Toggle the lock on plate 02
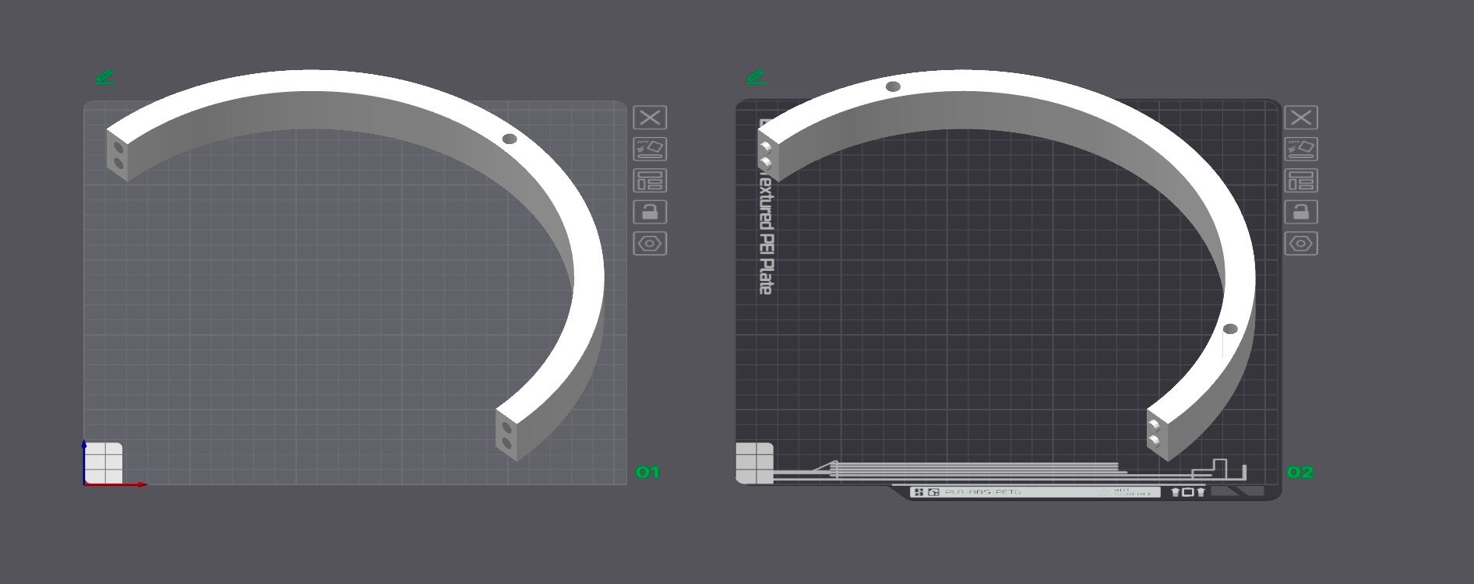This screenshot has height=584, width=1474. pyautogui.click(x=1301, y=212)
